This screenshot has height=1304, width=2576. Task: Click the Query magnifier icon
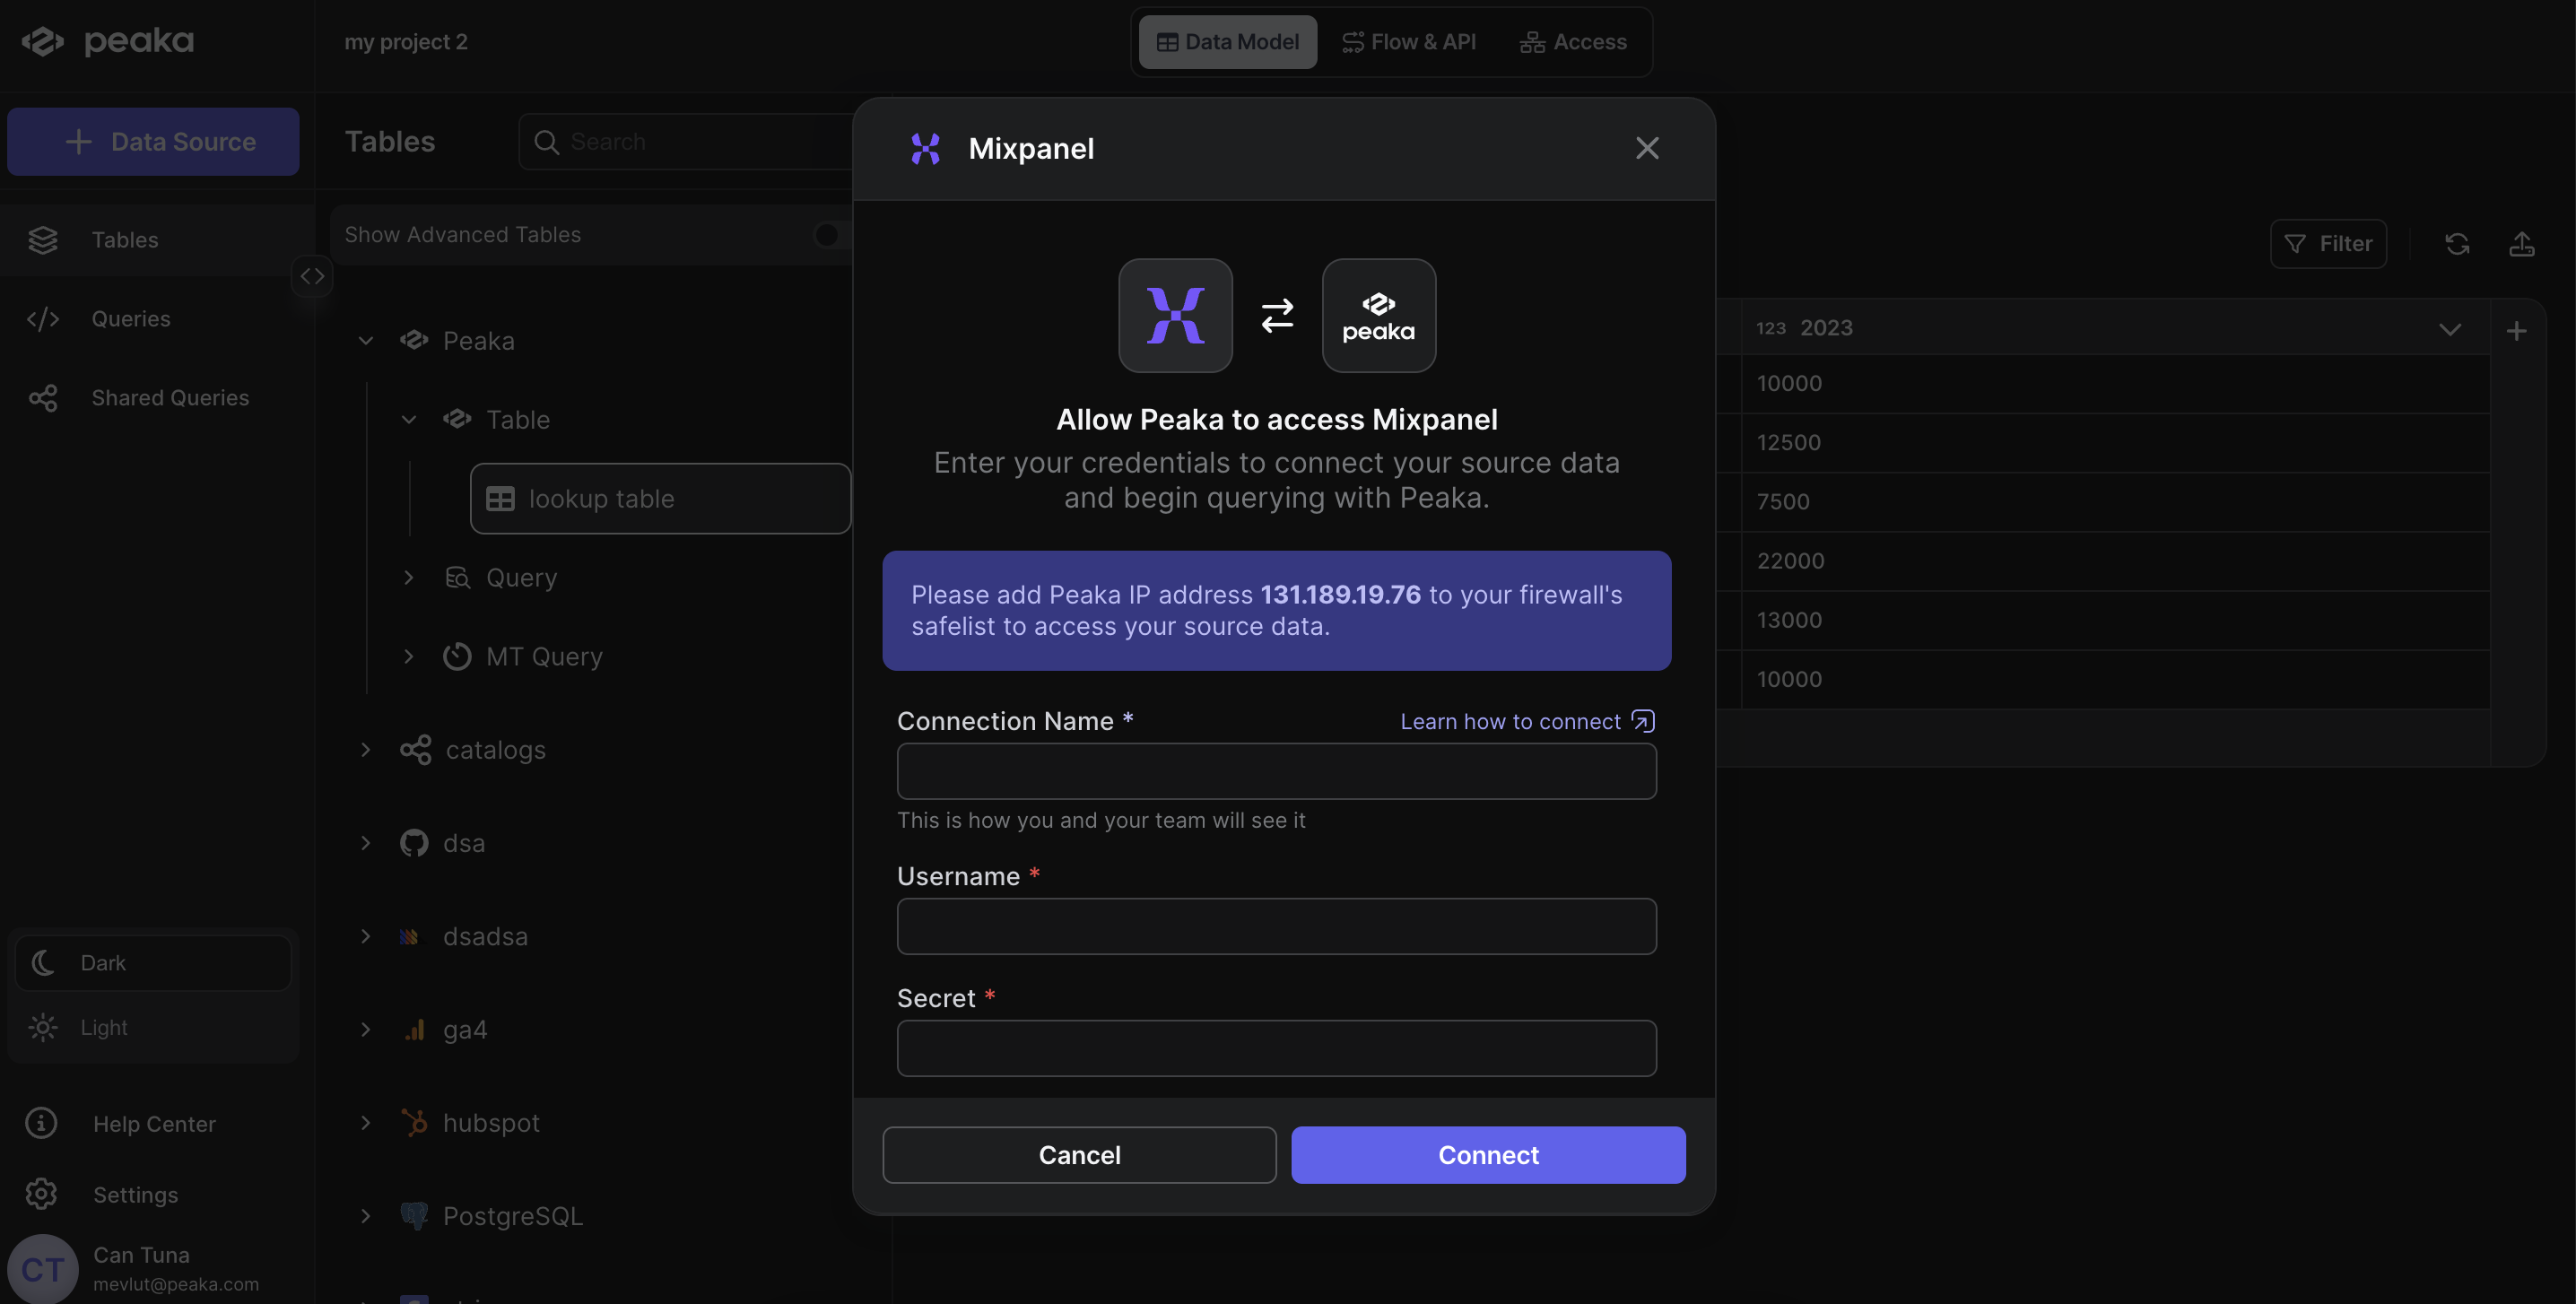point(457,578)
